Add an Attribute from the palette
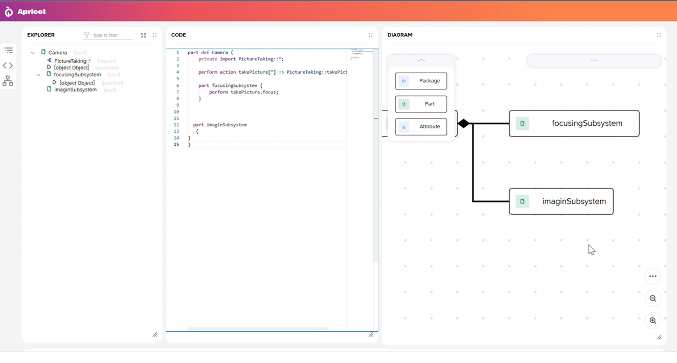Image resolution: width=677 pixels, height=363 pixels. (421, 127)
